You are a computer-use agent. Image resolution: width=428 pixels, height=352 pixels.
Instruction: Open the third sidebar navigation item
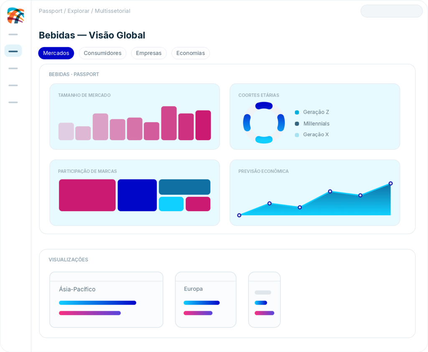13,68
